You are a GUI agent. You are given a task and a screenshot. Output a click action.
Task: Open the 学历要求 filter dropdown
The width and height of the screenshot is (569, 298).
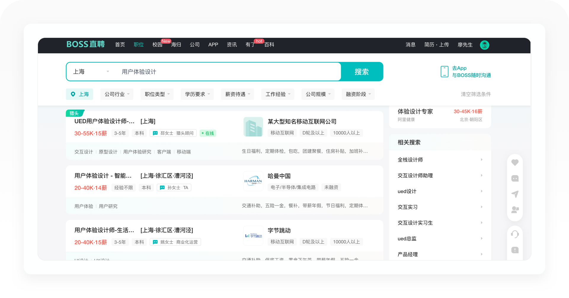197,94
